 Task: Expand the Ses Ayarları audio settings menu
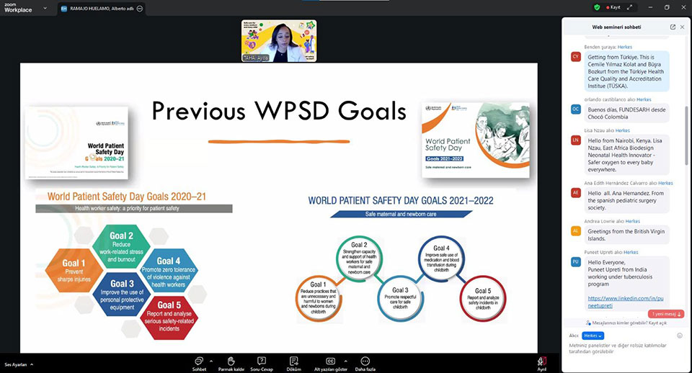coord(32,364)
